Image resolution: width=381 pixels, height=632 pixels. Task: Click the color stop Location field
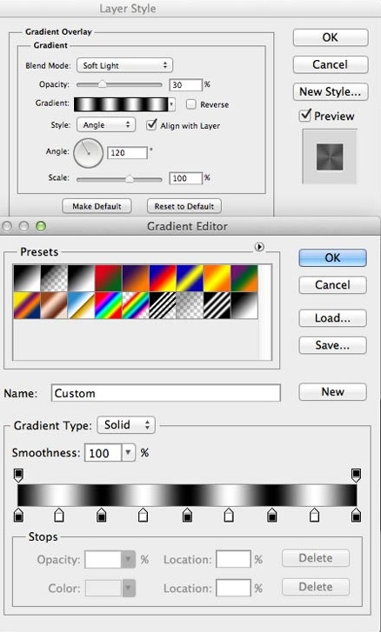pos(233,588)
